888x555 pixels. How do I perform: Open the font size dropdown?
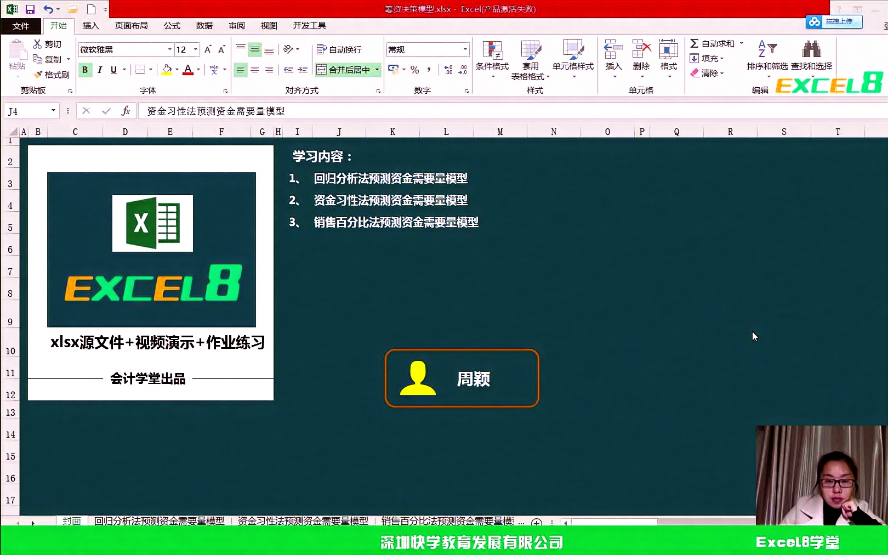[x=195, y=49]
